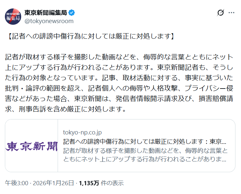This screenshot has width=241, height=194.
Task: Open the 東京新聞編集局 display name
Action: [x=46, y=13]
